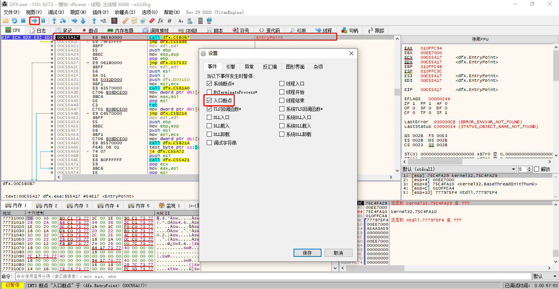The image size is (559, 289).
Task: Select the EAX register value 010FFC94
Action: tap(431, 48)
